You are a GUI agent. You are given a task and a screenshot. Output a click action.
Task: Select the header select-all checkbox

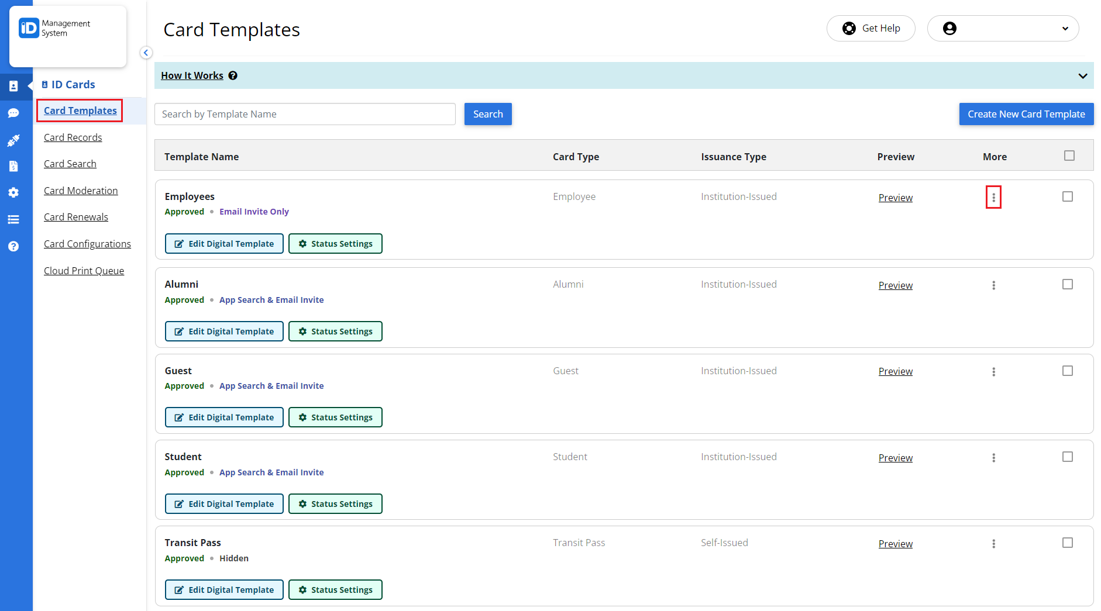click(1069, 156)
